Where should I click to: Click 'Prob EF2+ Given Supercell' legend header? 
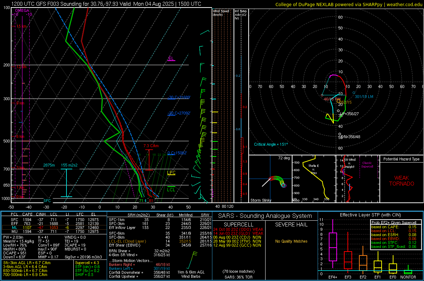(394, 223)
